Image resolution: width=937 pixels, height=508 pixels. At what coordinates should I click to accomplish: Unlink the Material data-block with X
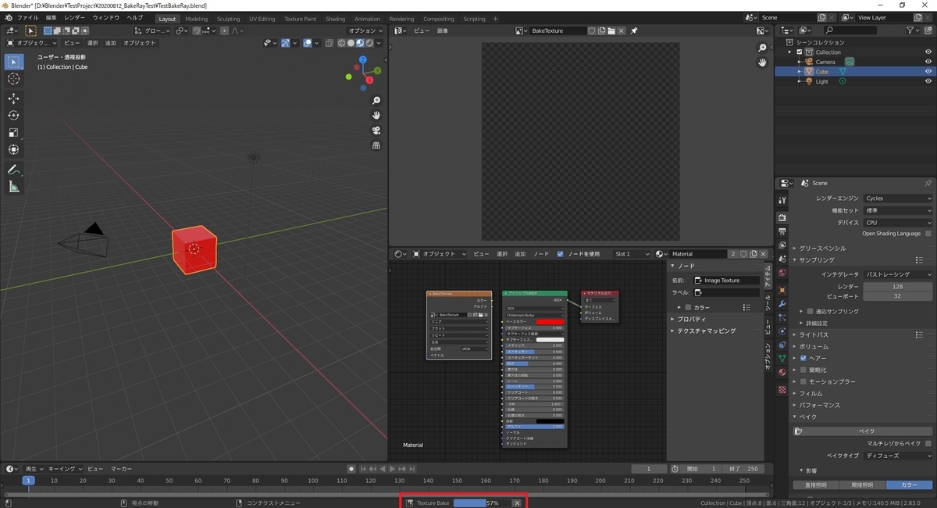[765, 254]
